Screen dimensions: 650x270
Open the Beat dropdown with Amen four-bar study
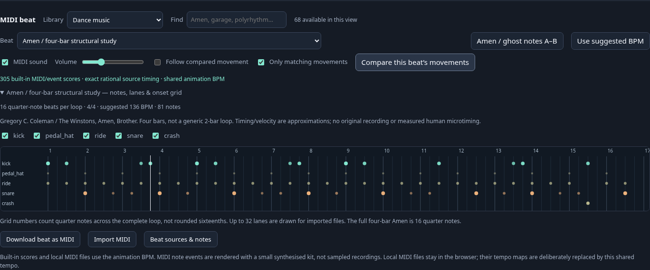(x=169, y=41)
